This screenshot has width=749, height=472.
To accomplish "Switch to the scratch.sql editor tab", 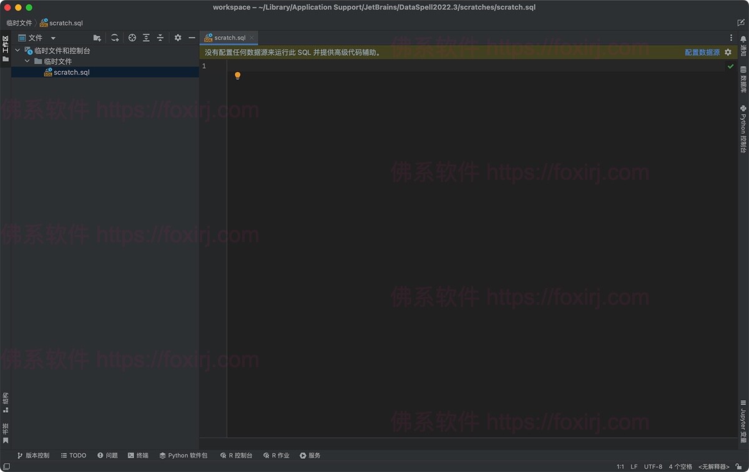I will click(x=228, y=37).
